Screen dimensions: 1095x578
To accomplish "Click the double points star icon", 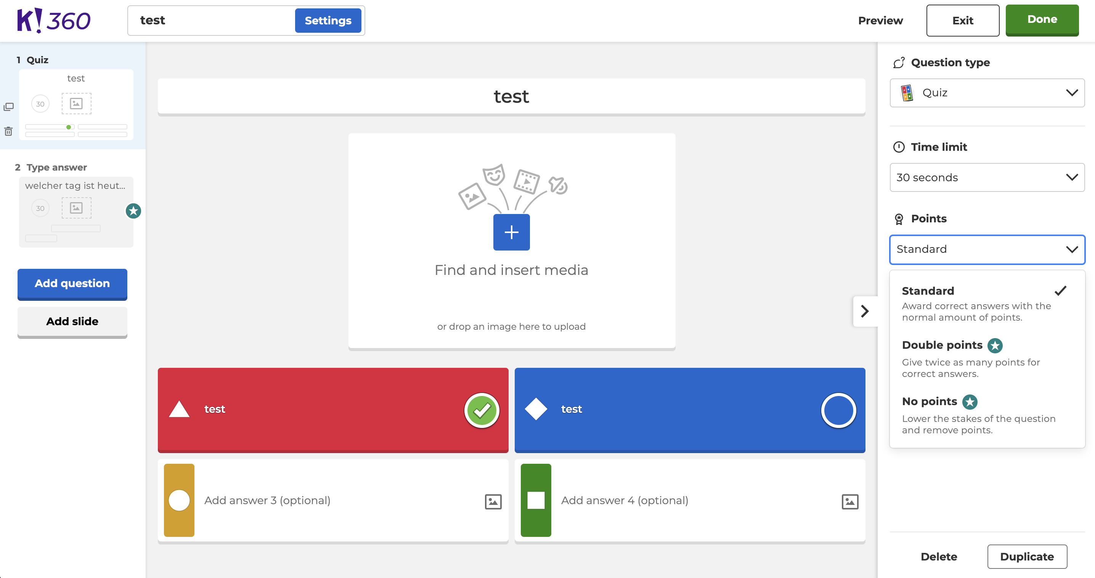I will [x=996, y=345].
